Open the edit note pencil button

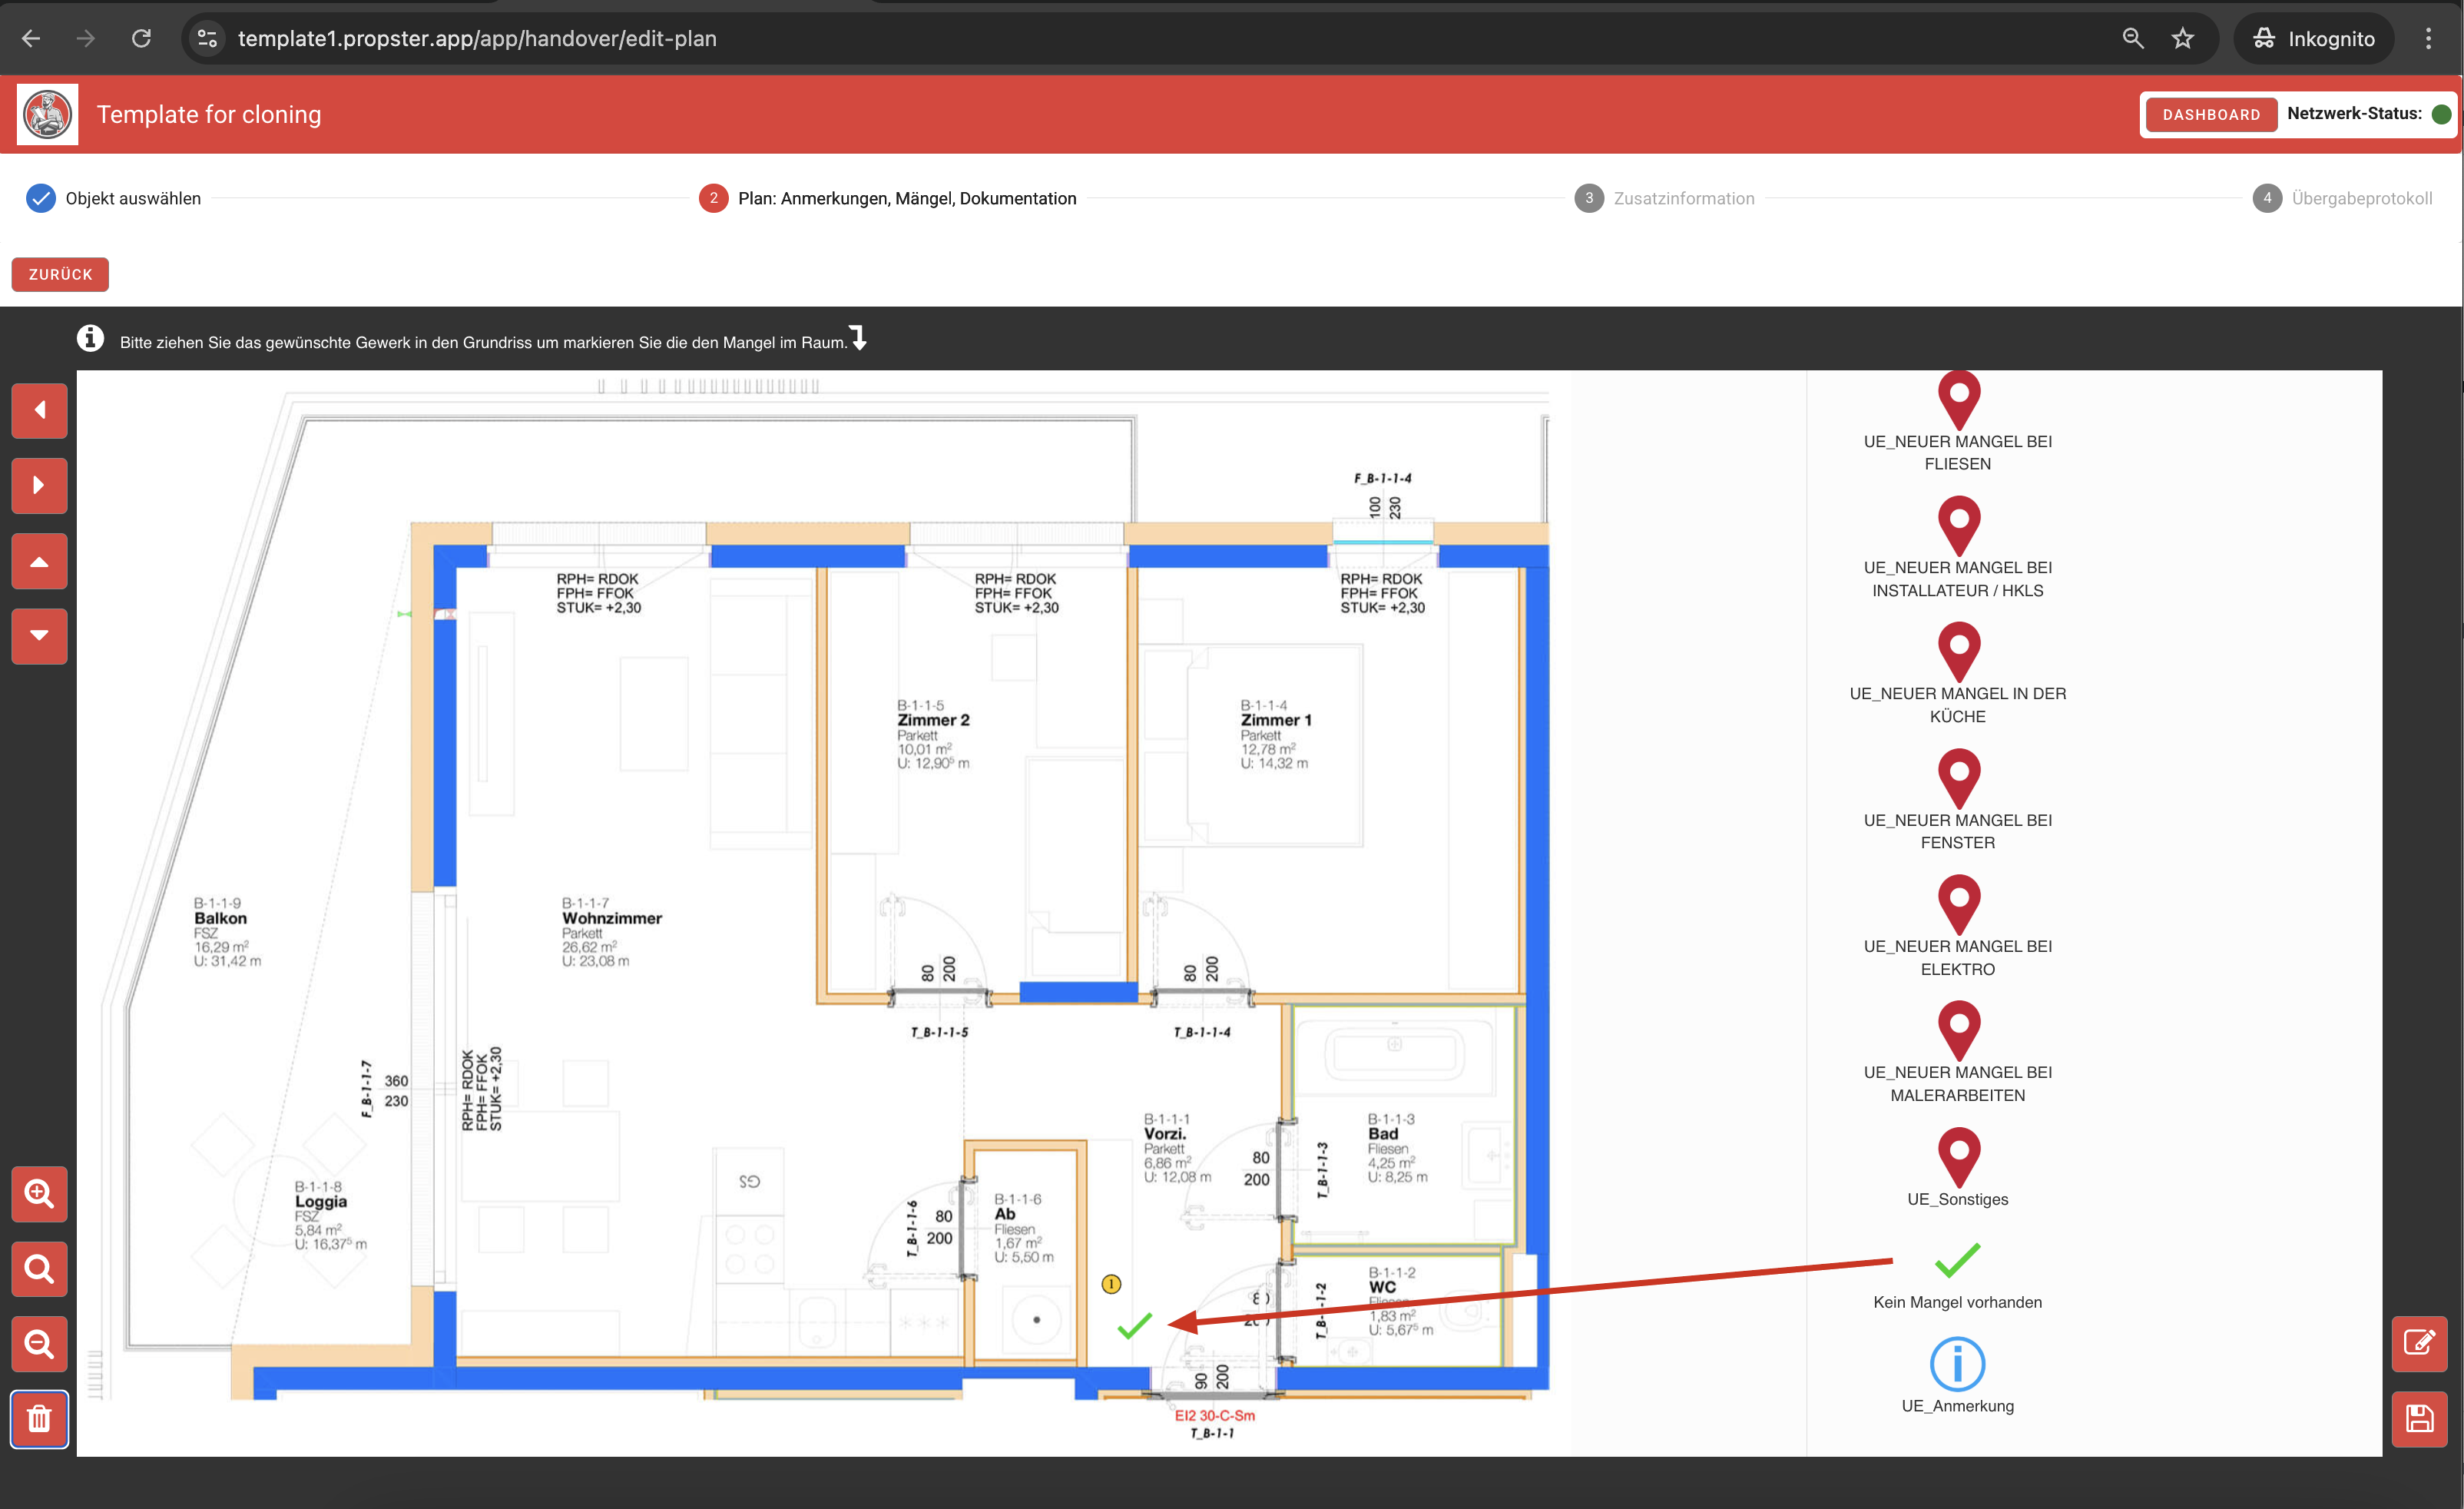click(x=2418, y=1343)
